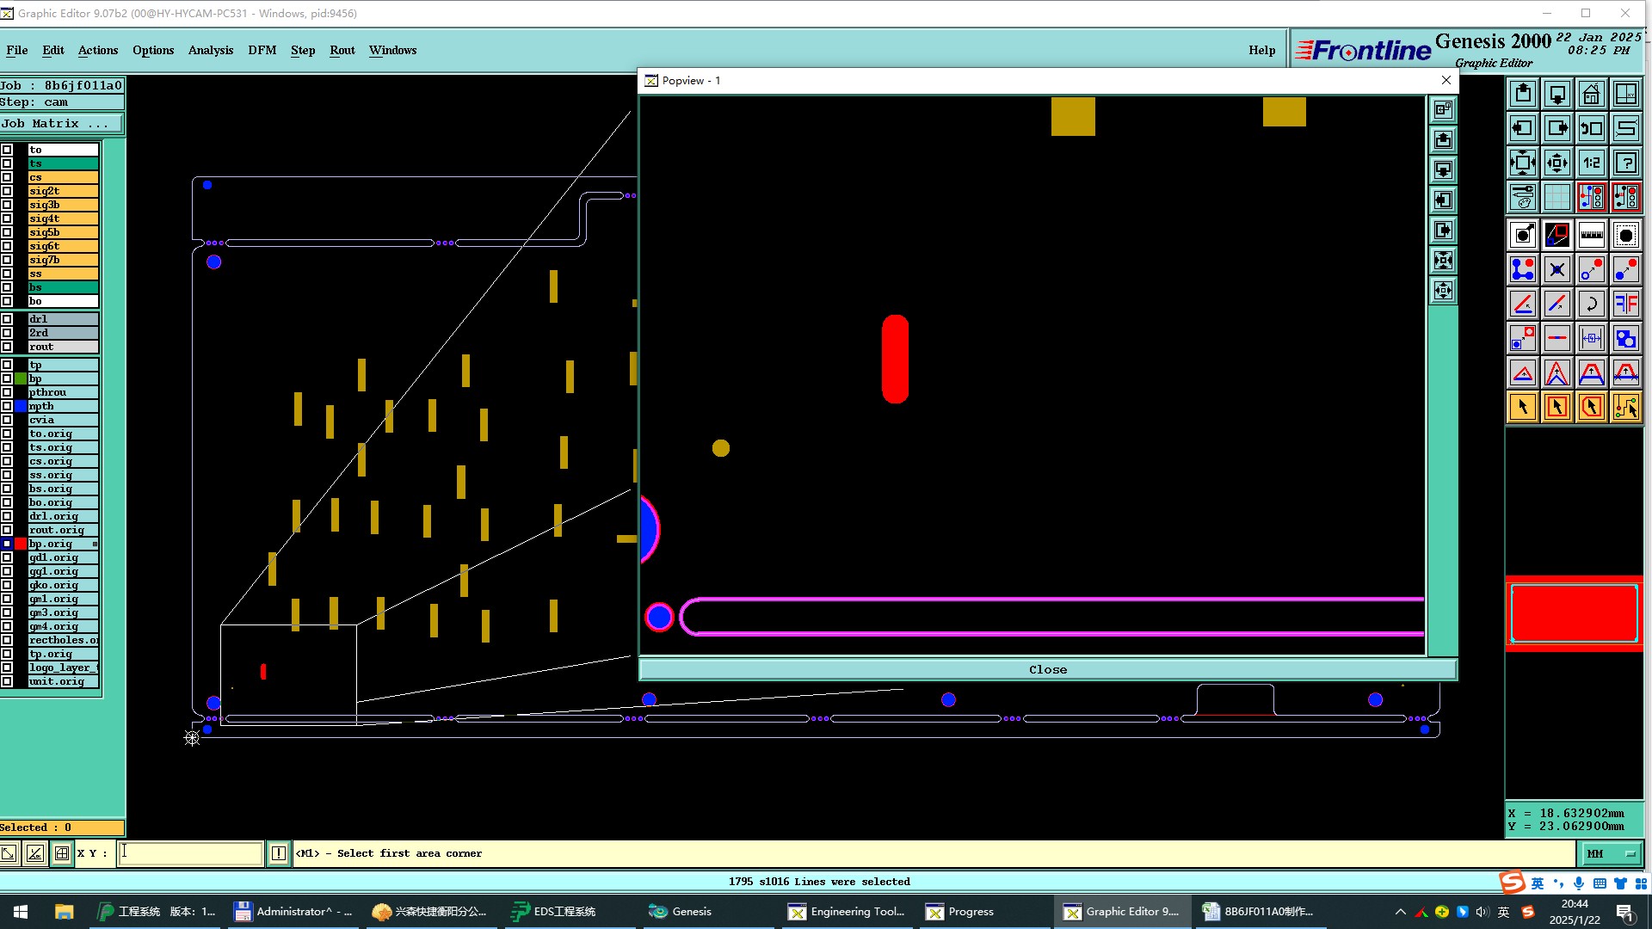
Task: Click the Help button
Action: pyautogui.click(x=1261, y=50)
